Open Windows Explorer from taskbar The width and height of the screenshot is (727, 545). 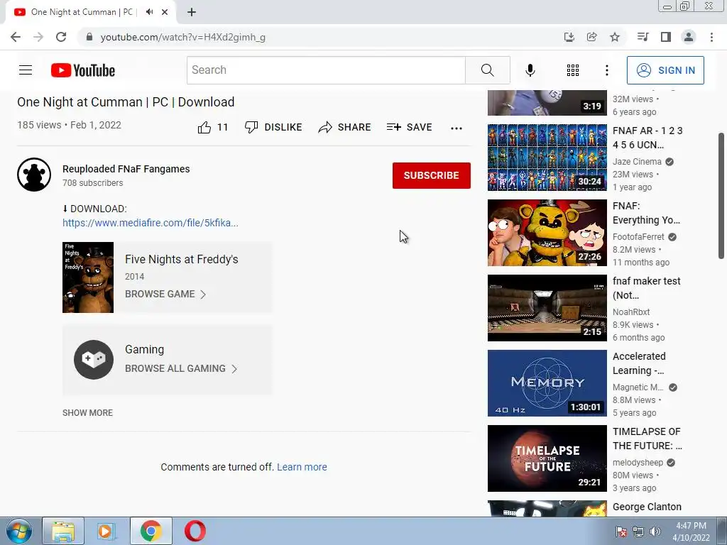63,531
